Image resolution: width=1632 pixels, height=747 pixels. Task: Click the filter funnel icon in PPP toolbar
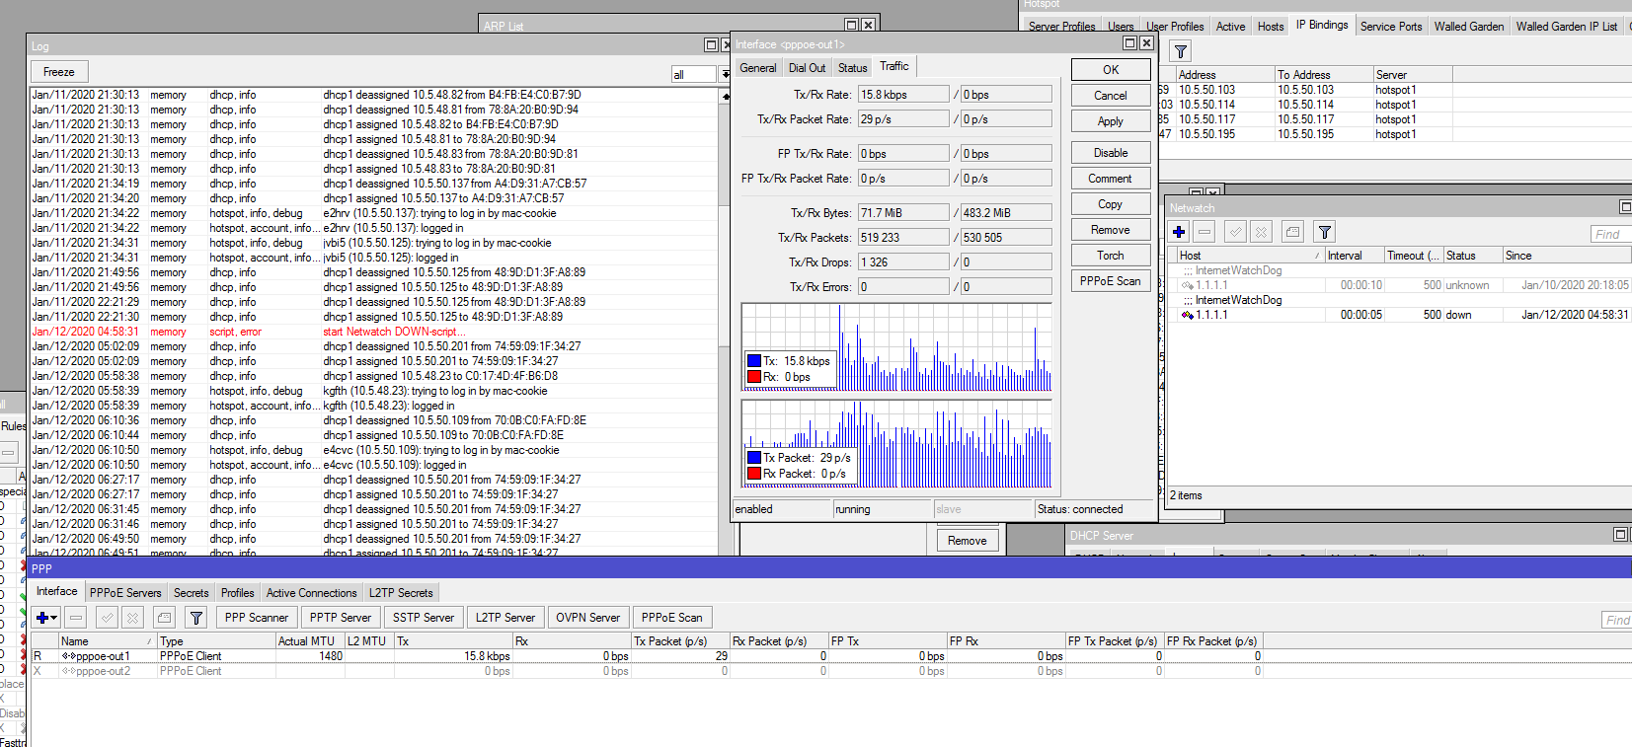click(x=196, y=618)
